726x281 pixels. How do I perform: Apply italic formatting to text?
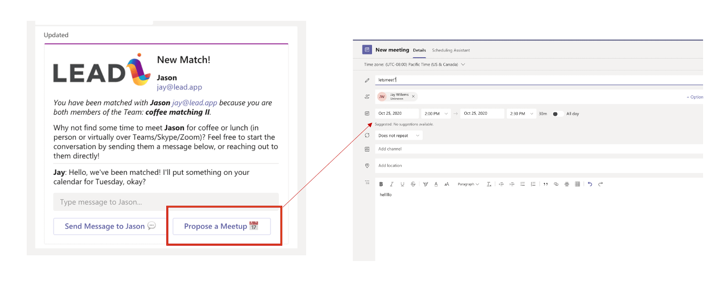[392, 184]
